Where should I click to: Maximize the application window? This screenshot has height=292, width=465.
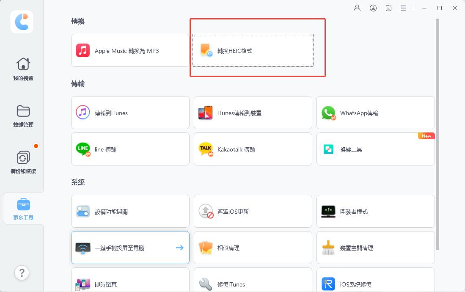click(440, 8)
